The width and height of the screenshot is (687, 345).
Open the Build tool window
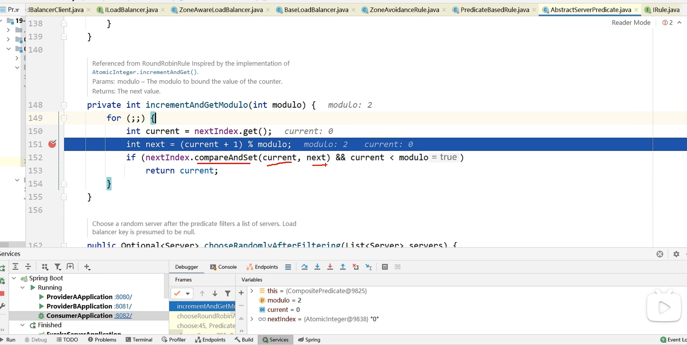[244, 340]
